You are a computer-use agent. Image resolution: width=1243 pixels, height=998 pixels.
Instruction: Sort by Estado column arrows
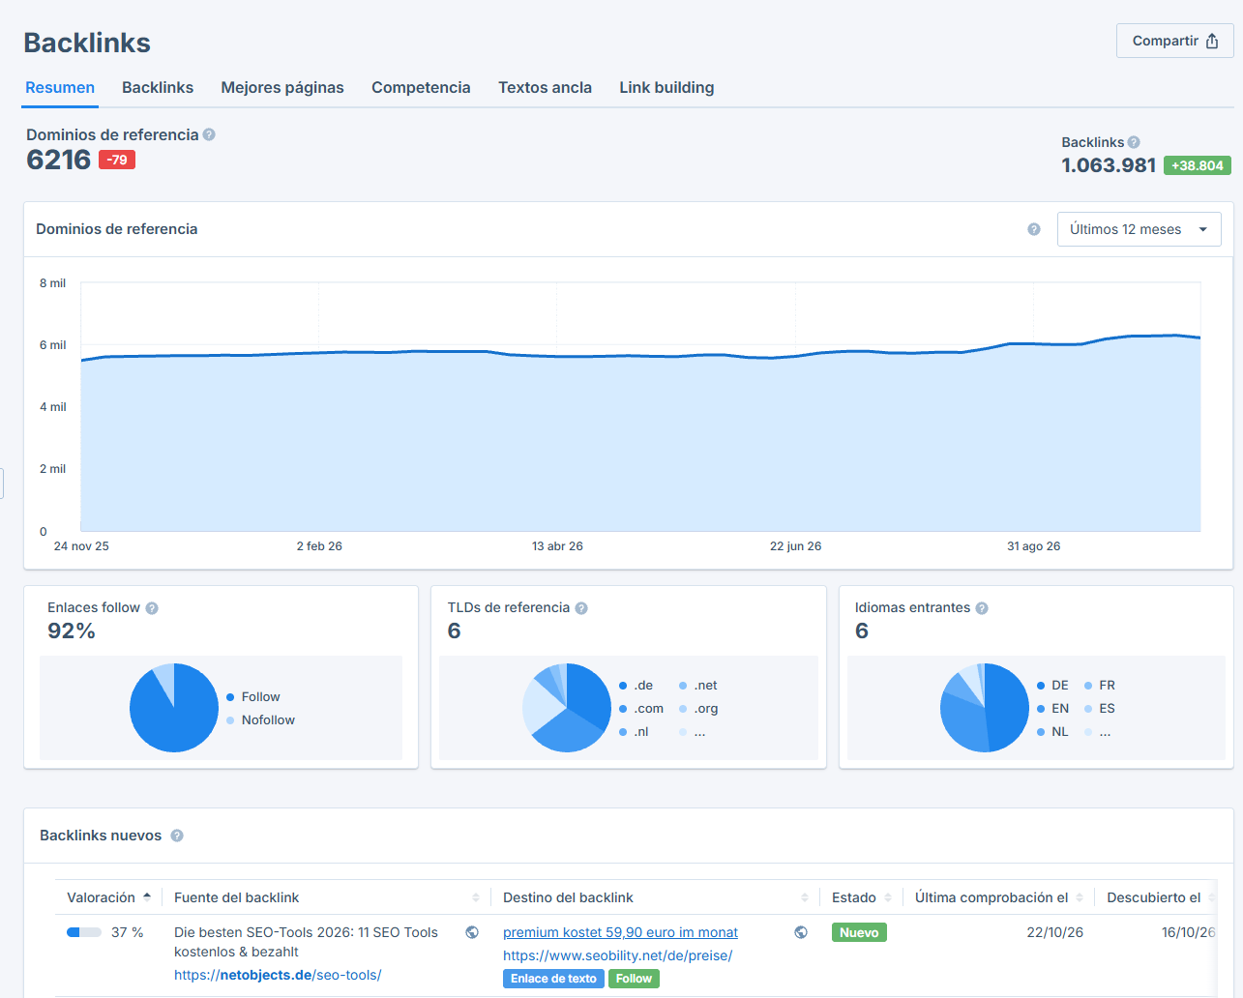click(888, 897)
